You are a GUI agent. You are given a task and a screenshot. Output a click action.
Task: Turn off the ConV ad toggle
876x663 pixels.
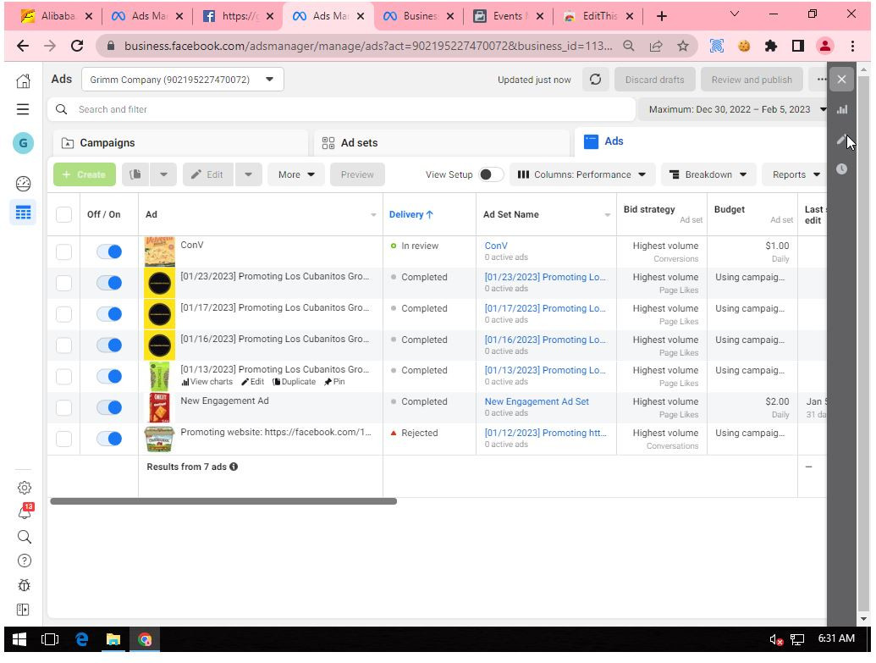point(109,251)
